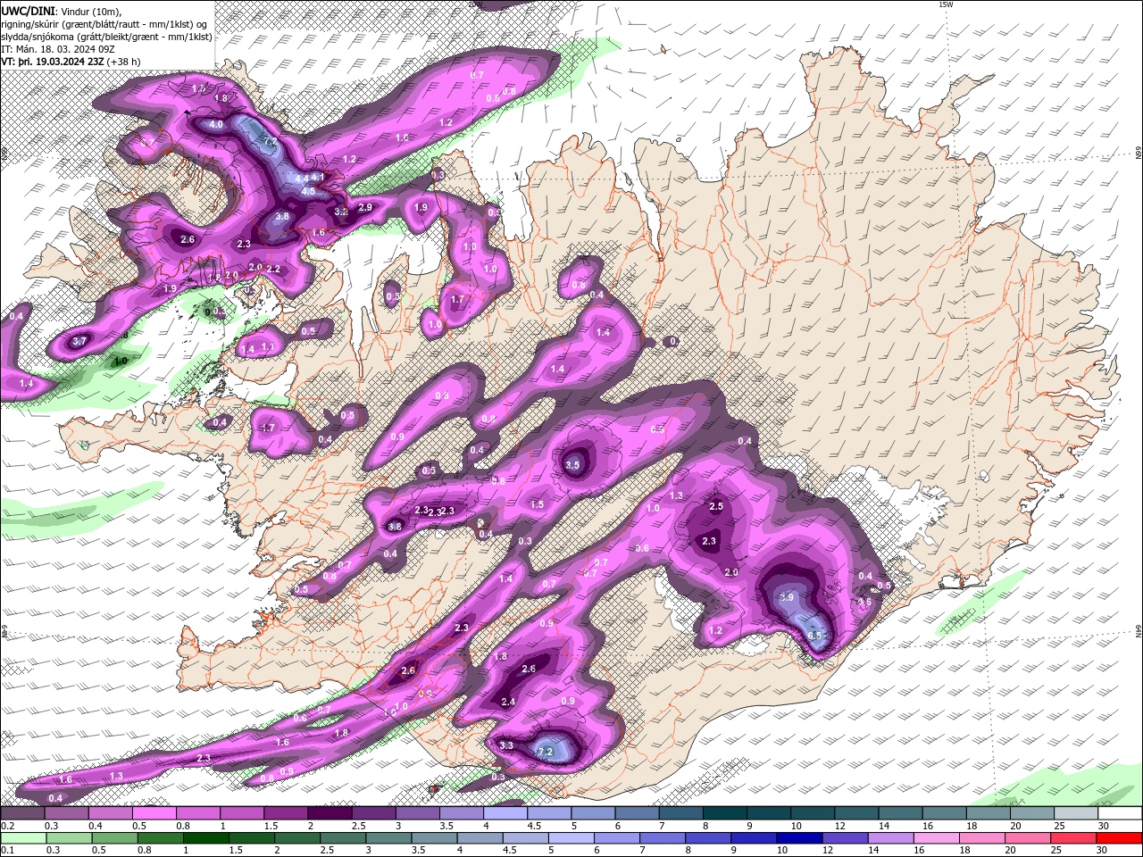Click the 3.3 value label on the map
The width and height of the screenshot is (1143, 857).
click(506, 745)
